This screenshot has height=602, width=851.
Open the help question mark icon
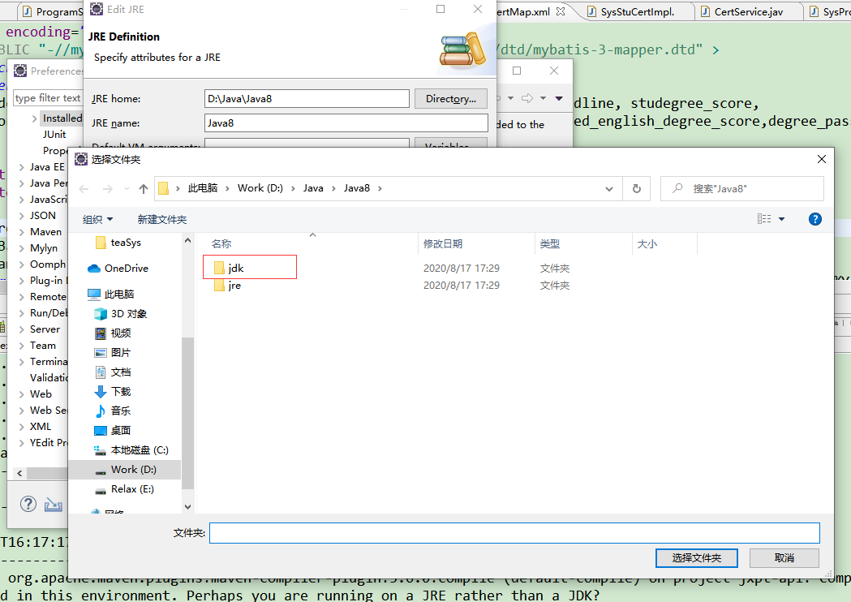[814, 218]
